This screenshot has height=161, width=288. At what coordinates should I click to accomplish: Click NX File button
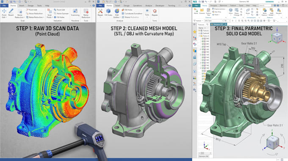[196, 6]
